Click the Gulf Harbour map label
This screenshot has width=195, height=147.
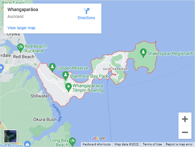[115, 69]
